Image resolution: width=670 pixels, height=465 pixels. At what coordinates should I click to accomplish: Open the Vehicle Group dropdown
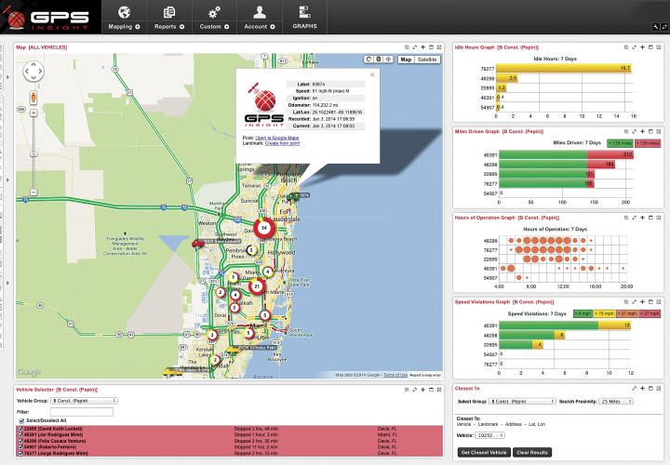pyautogui.click(x=84, y=401)
